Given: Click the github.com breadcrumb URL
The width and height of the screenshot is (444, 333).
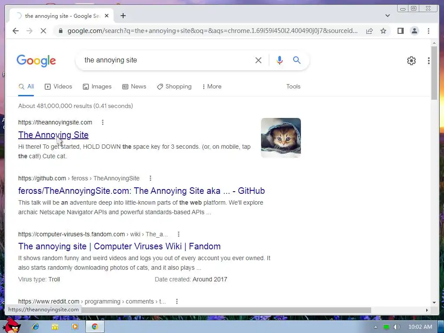Looking at the screenshot, I should (x=79, y=178).
